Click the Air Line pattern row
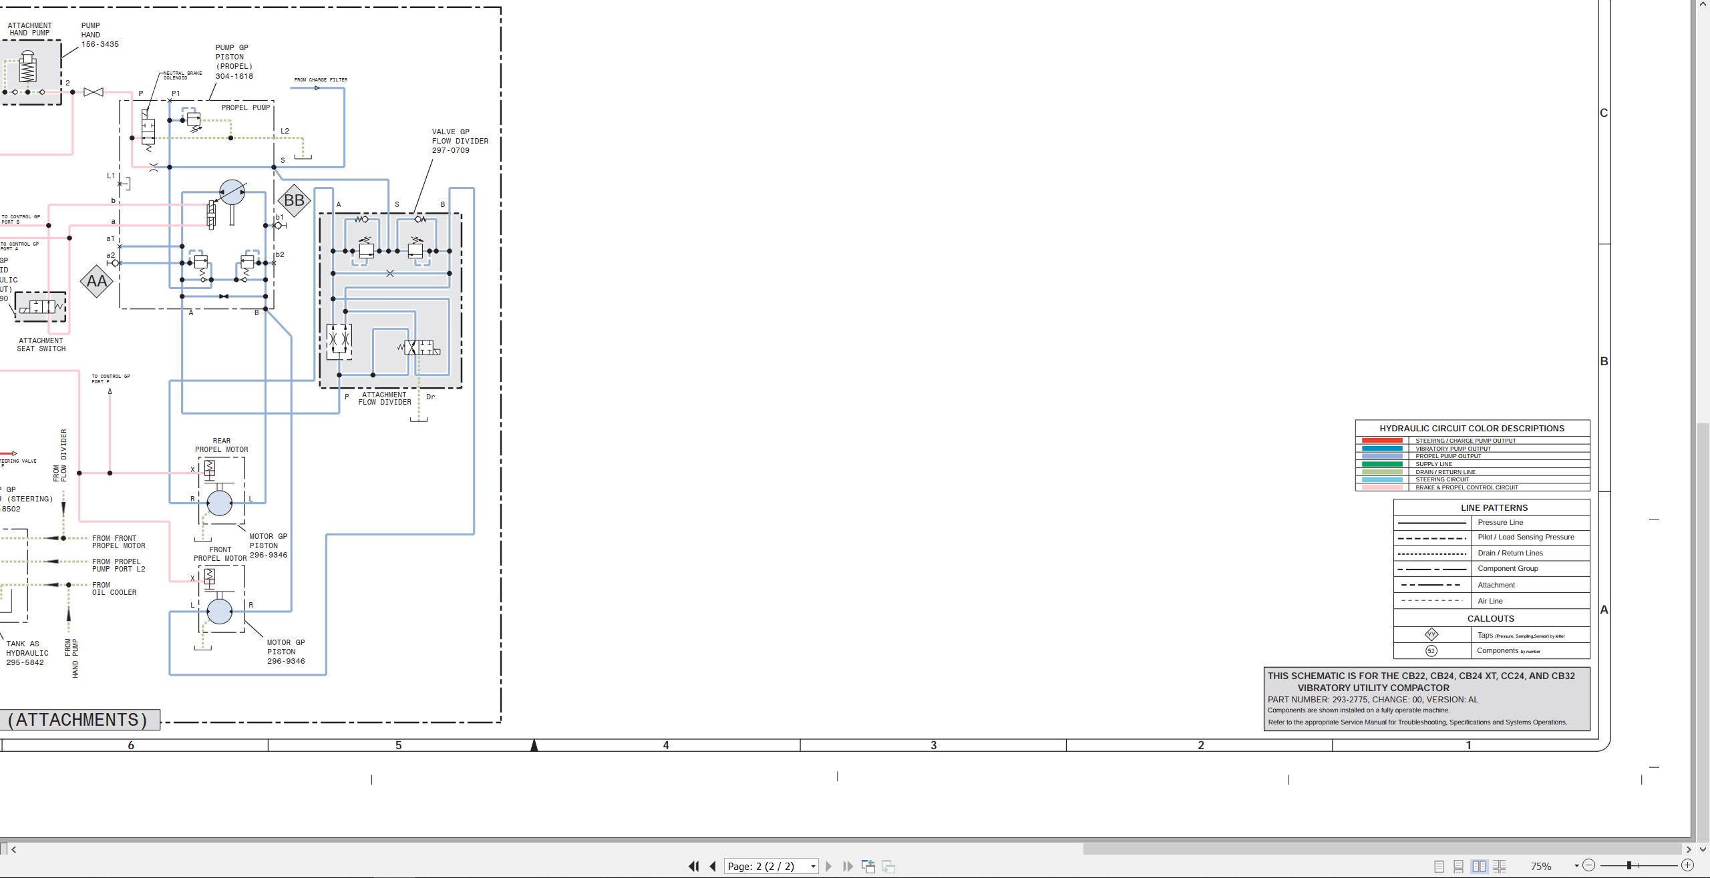1710x878 pixels. (x=1492, y=601)
